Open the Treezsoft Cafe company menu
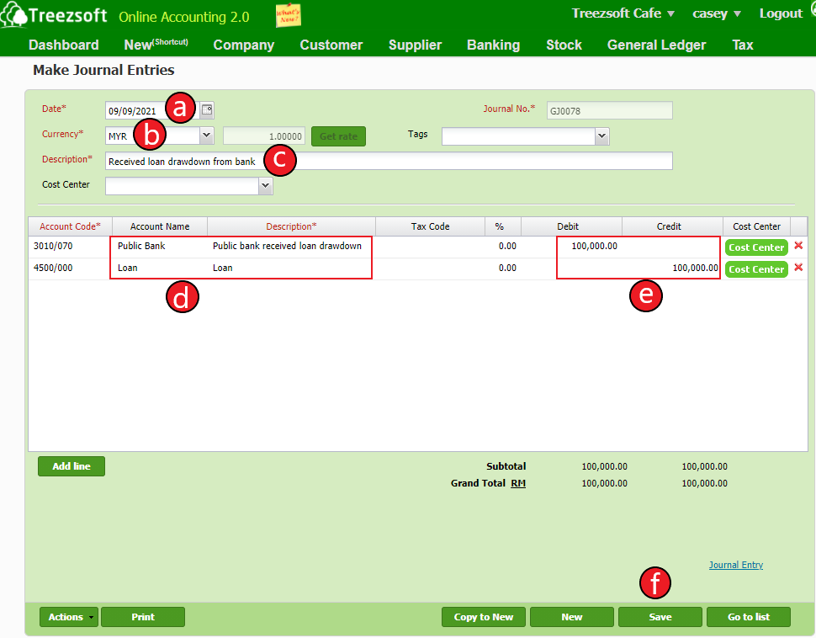Image resolution: width=816 pixels, height=638 pixels. tap(623, 13)
